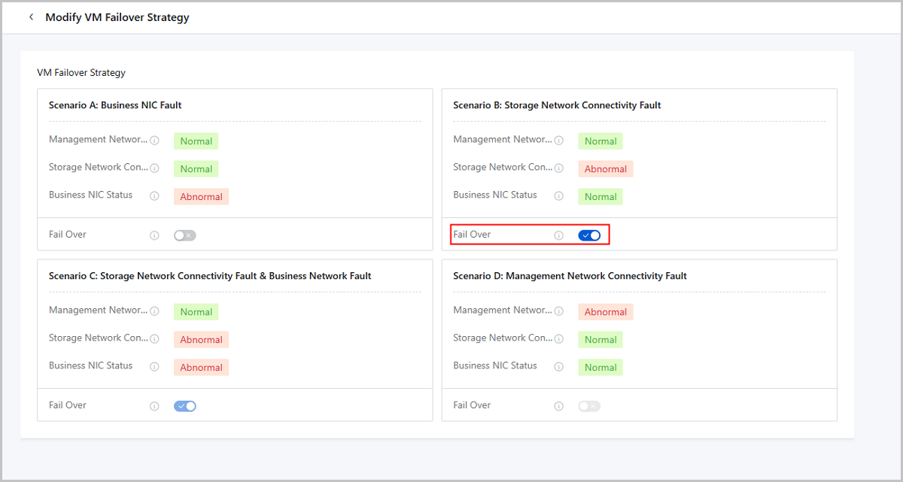Click info icon next to Scenario C Fail Over
Image resolution: width=903 pixels, height=482 pixels.
click(x=154, y=406)
